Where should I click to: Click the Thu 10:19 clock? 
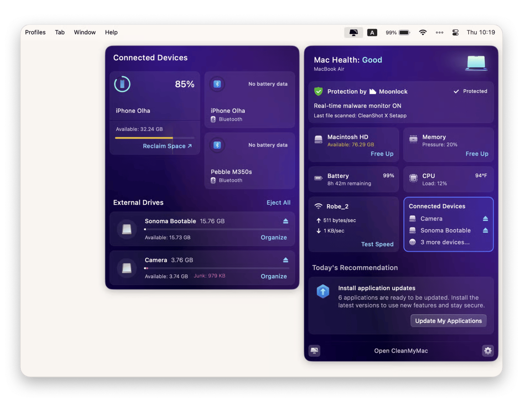click(x=481, y=33)
